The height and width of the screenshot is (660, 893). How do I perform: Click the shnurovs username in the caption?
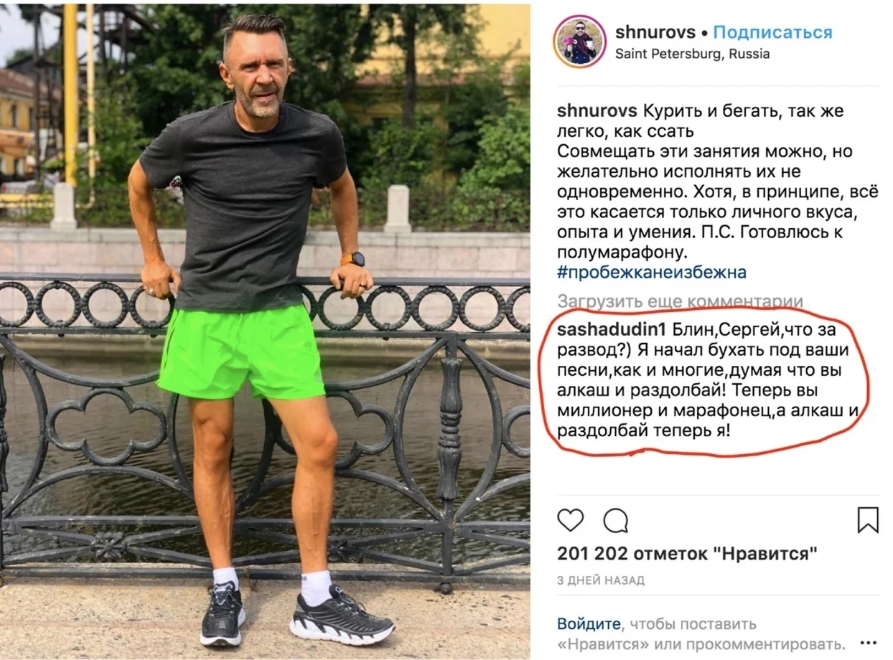pos(597,112)
